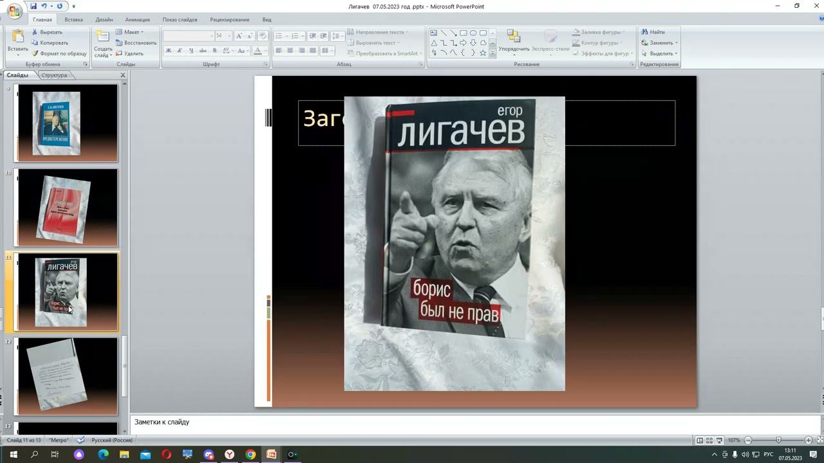Select slide 10 thumbnail with red book
Screen dimensions: 824x463
click(x=67, y=208)
